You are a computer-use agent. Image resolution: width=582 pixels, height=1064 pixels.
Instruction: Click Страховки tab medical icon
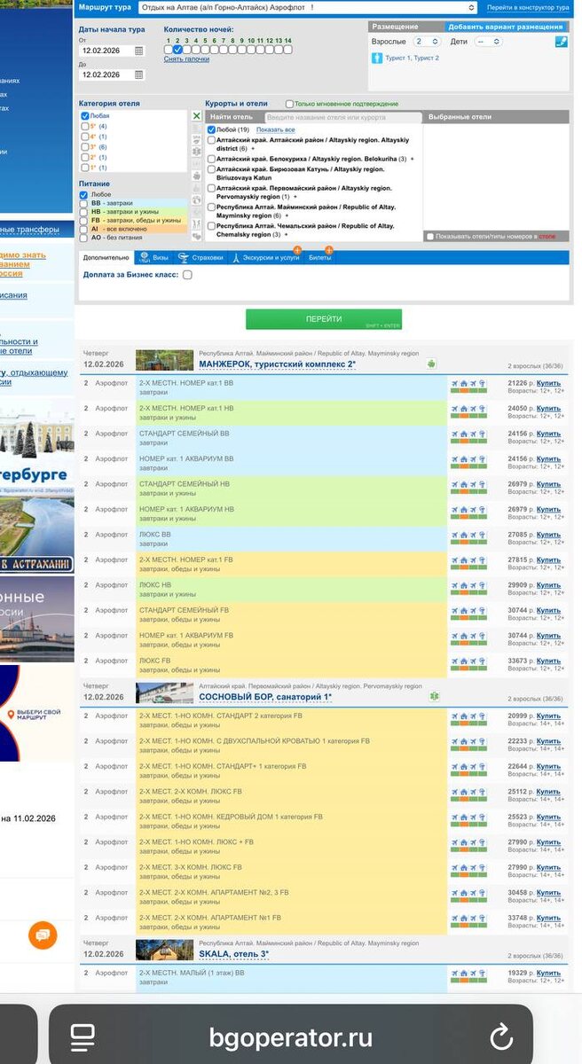pos(183,258)
